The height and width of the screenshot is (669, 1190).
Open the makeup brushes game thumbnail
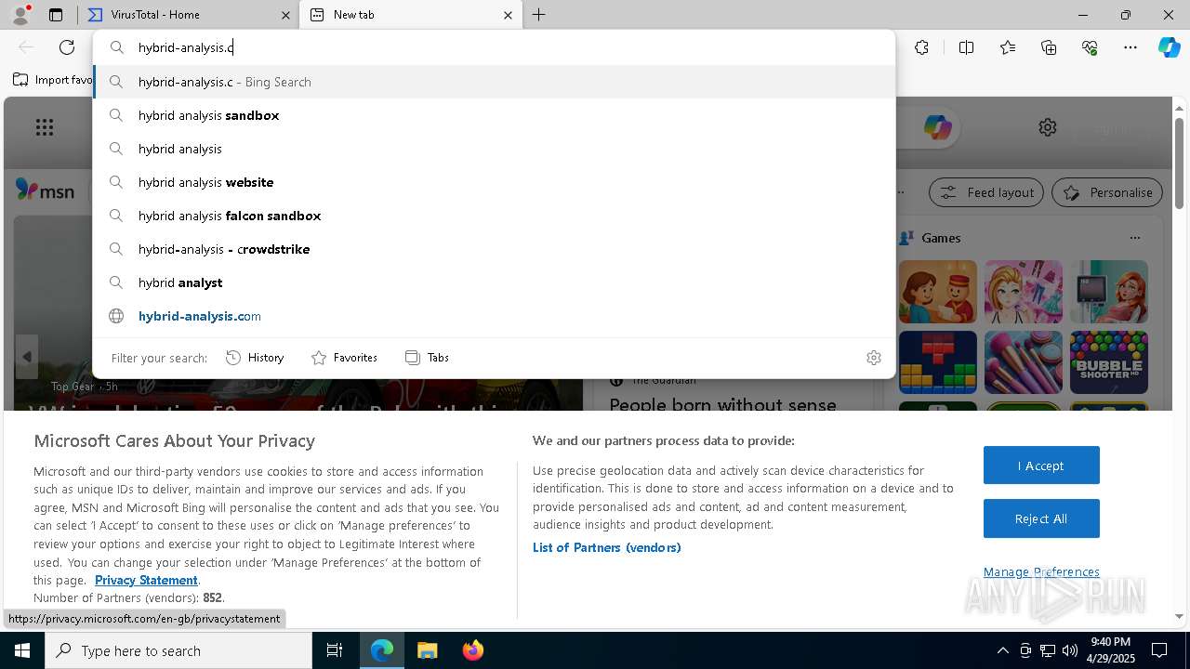(1024, 362)
